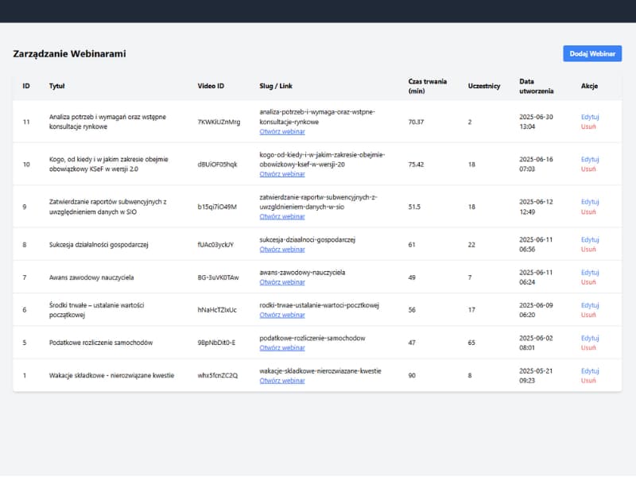636x477 pixels.
Task: Open webinar link for Sukcesja działalności gospodarczej
Action: 282,249
